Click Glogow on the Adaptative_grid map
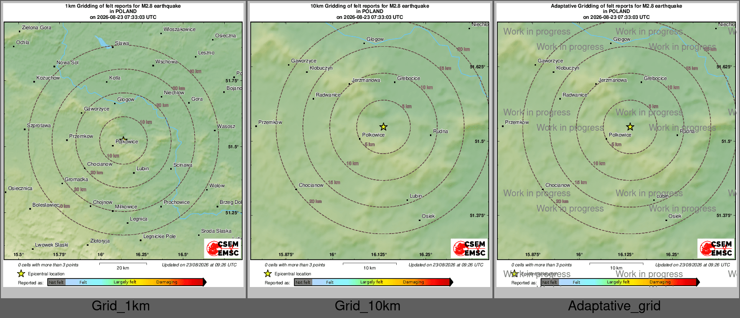Screen dimensions: 740x318 tap(622, 39)
